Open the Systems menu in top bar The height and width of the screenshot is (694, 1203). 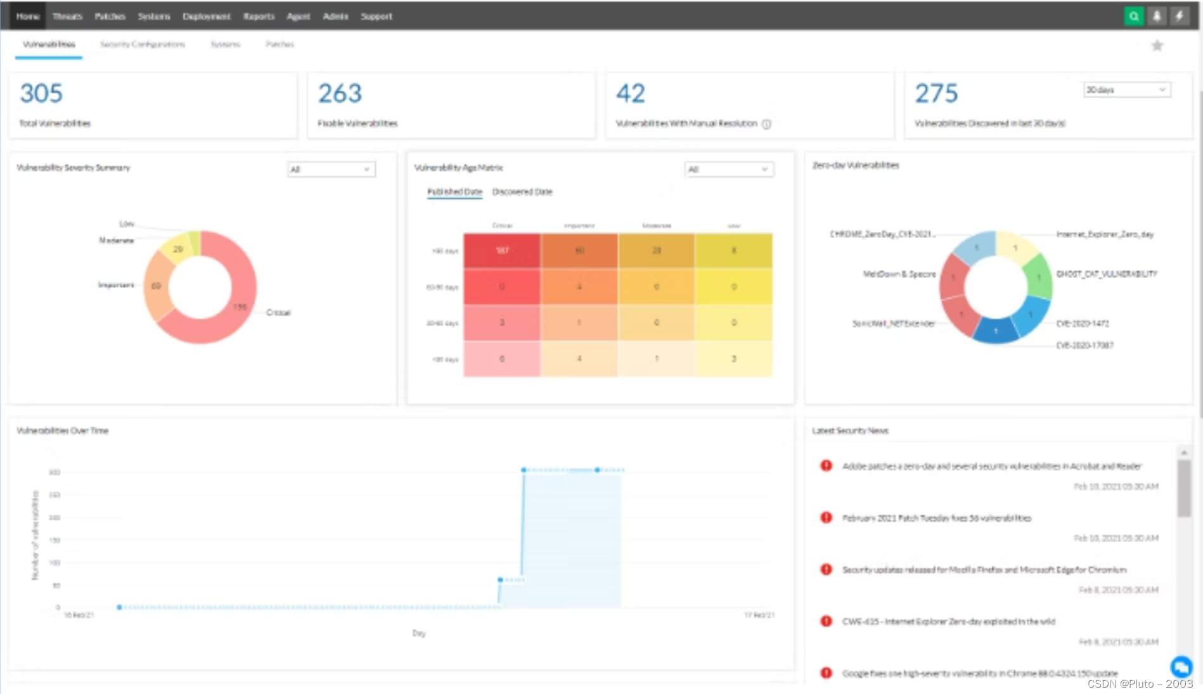pos(154,16)
